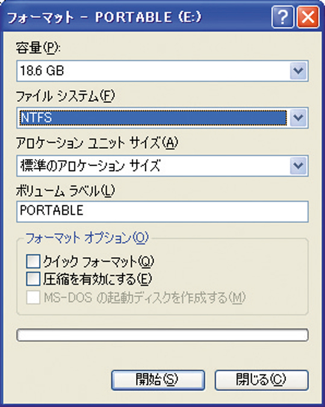Click the クイック フォーマット(Q) label text
Viewport: 325px width, 407px height.
99,262
